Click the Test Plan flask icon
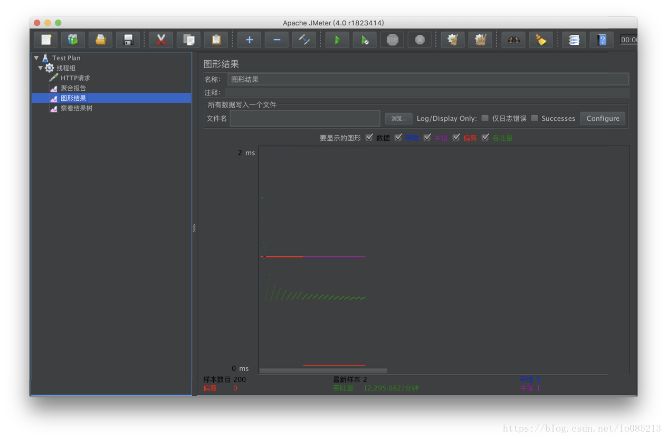Screen dimensions: 667x439 (x=45, y=58)
